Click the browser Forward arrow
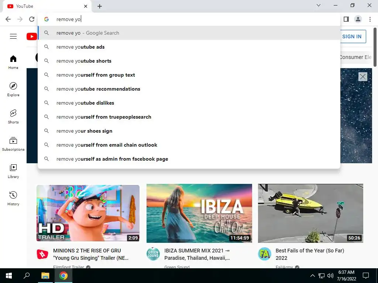Viewport: 378px width, 283px height. click(20, 19)
